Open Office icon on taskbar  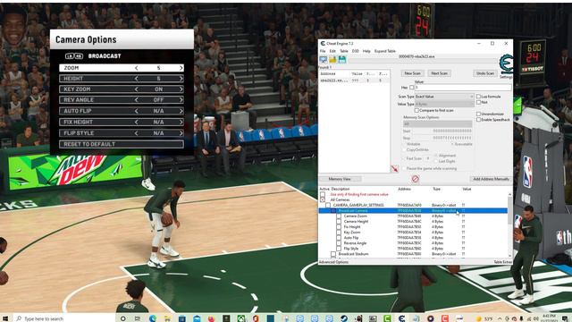click(256, 318)
